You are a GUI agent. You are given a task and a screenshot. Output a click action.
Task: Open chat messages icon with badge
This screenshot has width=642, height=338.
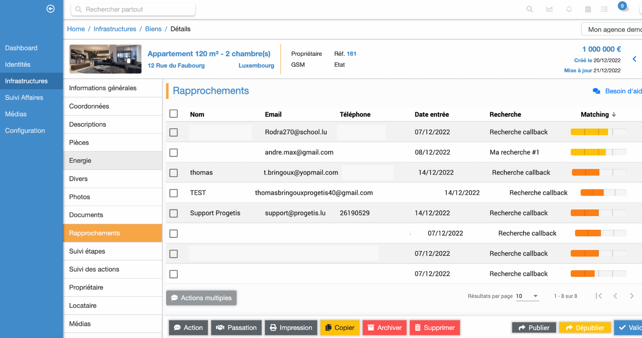coord(624,8)
